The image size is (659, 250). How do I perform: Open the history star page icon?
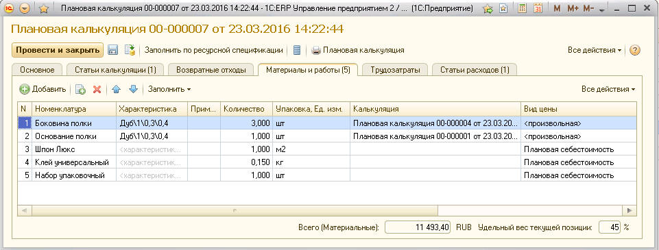tap(503, 8)
